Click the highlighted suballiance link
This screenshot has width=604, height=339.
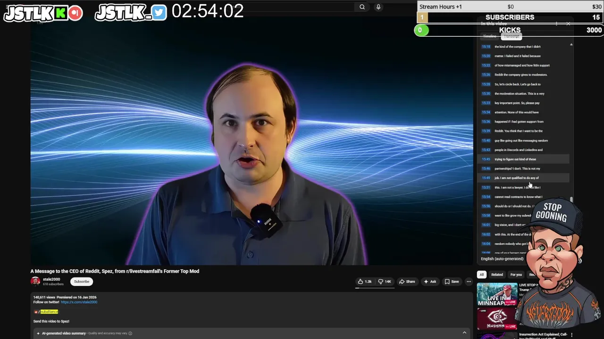click(x=49, y=312)
